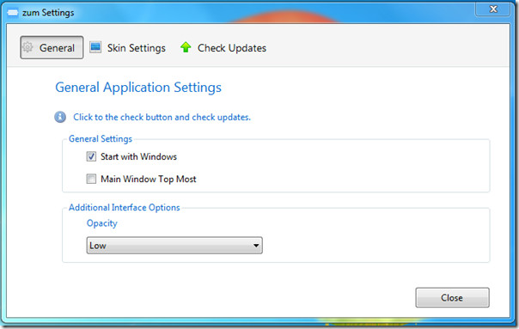This screenshot has height=329, width=519.
Task: Click the 'Additional Interface Options' group label
Action: pos(124,208)
